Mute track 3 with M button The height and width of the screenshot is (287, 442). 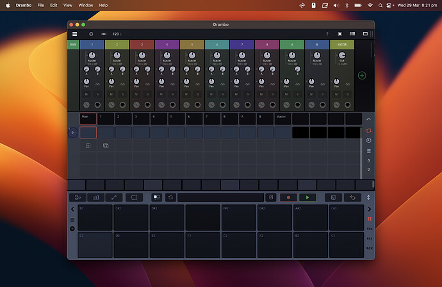click(136, 94)
